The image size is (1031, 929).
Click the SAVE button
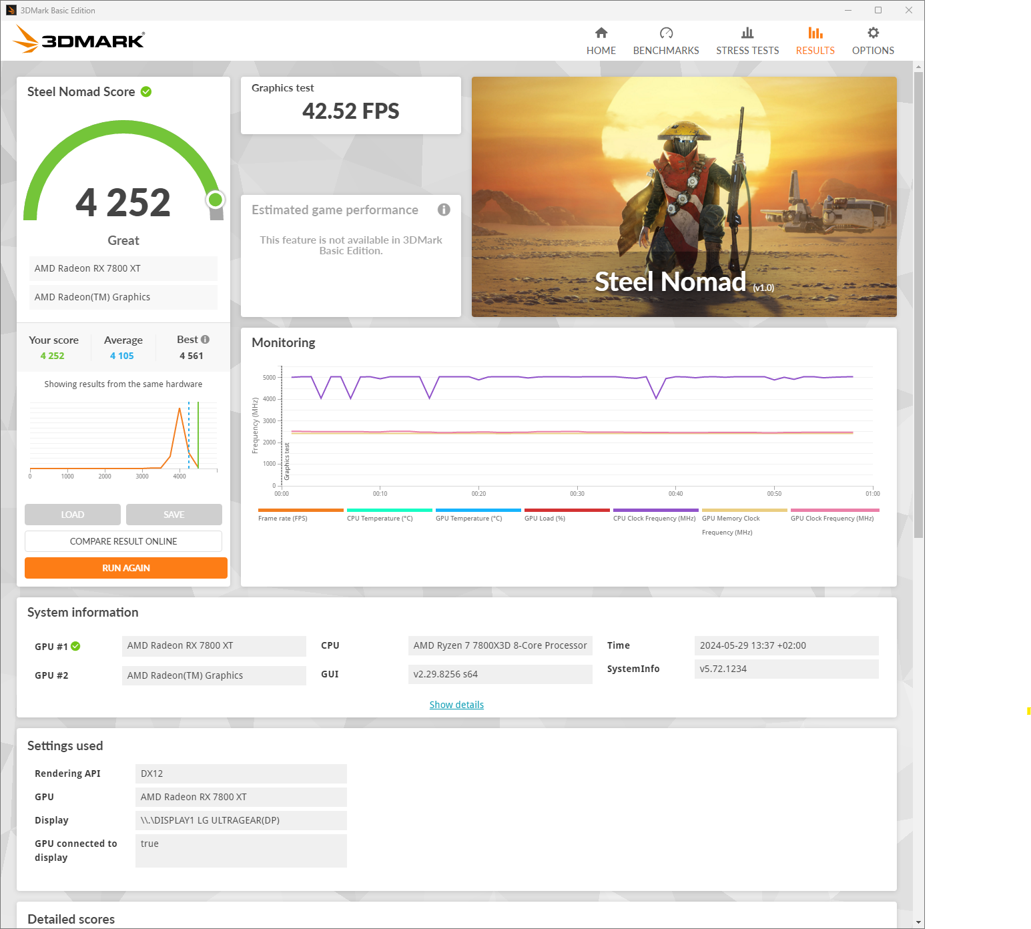[174, 515]
